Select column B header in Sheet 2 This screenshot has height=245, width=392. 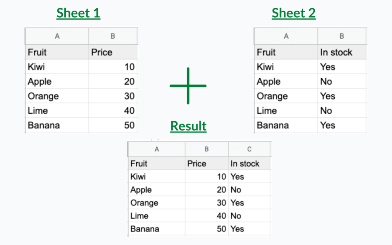pyautogui.click(x=342, y=36)
